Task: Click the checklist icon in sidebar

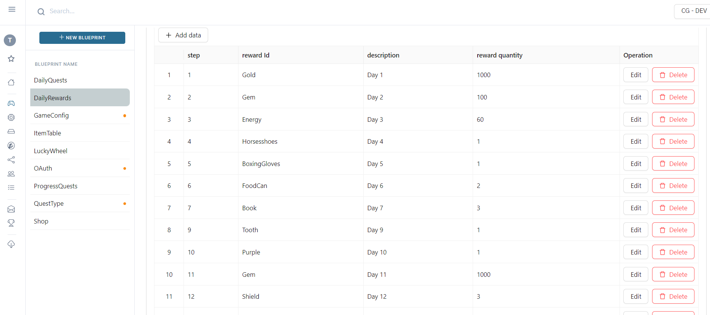Action: click(11, 188)
